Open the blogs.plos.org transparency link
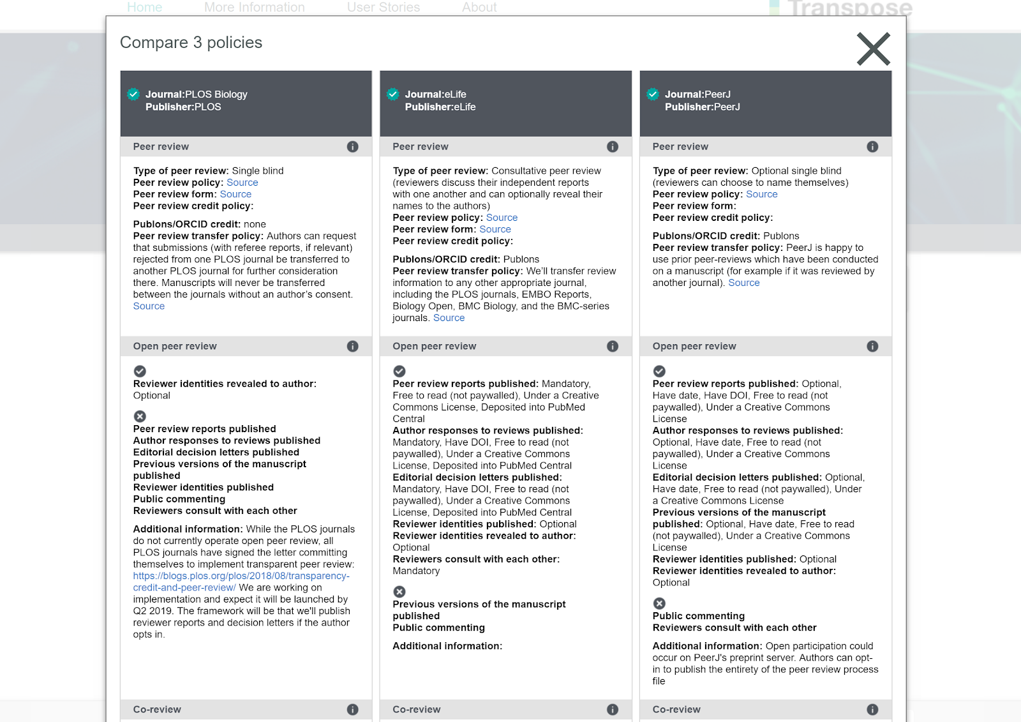 pos(241,576)
